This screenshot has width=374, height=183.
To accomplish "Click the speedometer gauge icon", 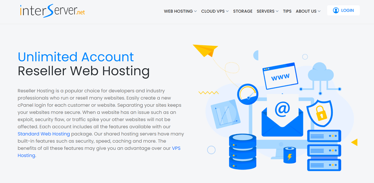I will (x=247, y=94).
